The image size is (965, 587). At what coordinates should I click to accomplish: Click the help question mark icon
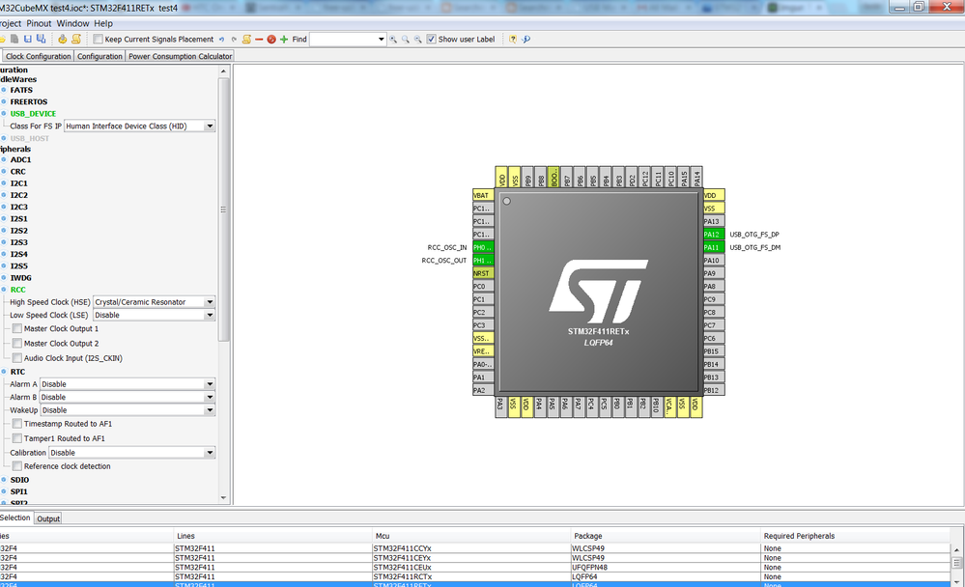coord(513,40)
